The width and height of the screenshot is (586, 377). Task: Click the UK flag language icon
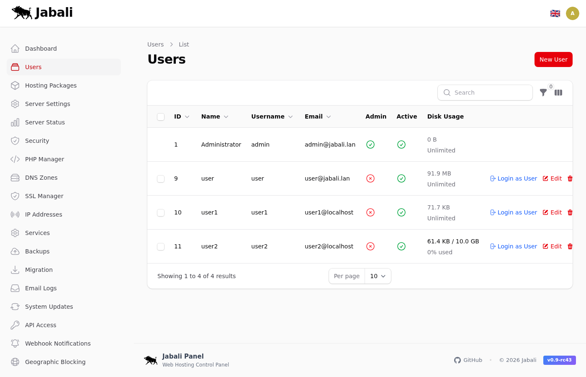coord(555,13)
